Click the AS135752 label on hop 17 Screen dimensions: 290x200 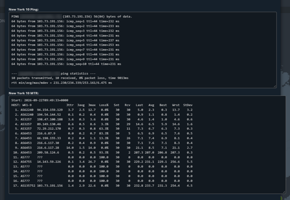(28, 186)
